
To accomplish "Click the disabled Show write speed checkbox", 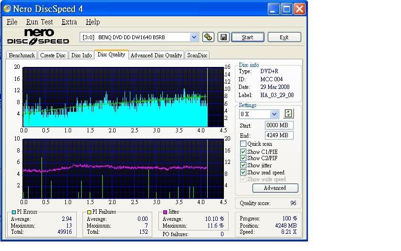I will pyautogui.click(x=243, y=179).
